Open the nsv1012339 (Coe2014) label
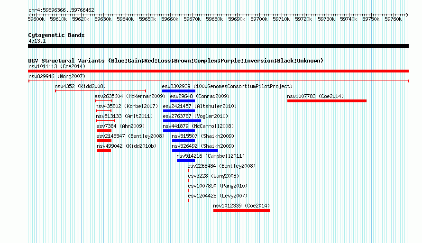The width and height of the screenshot is (422, 243). pos(241,206)
